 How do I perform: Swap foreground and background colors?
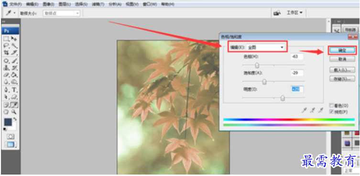click(x=15, y=119)
